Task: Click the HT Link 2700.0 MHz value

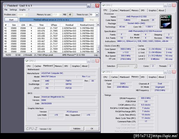Action: (126, 59)
